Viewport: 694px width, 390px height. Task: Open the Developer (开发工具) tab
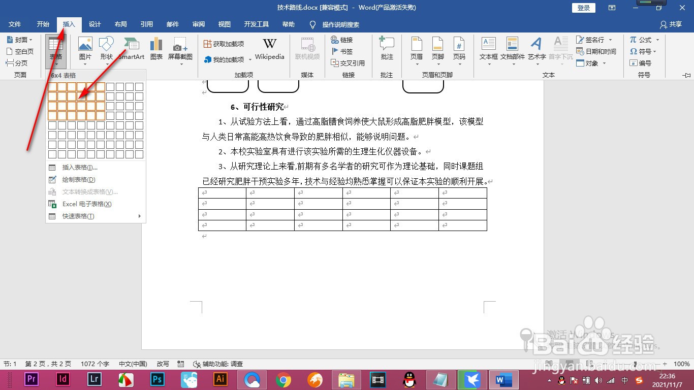(257, 24)
